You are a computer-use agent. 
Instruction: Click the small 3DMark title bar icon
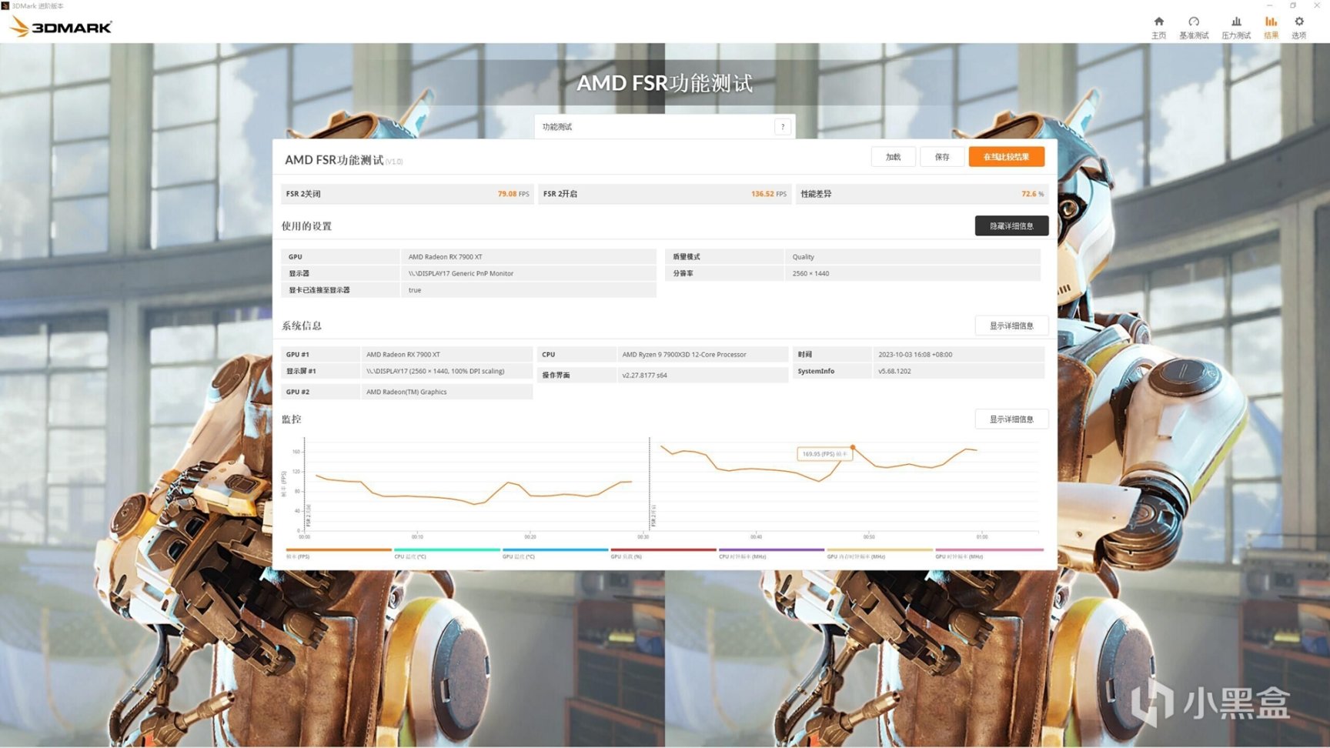[x=5, y=5]
